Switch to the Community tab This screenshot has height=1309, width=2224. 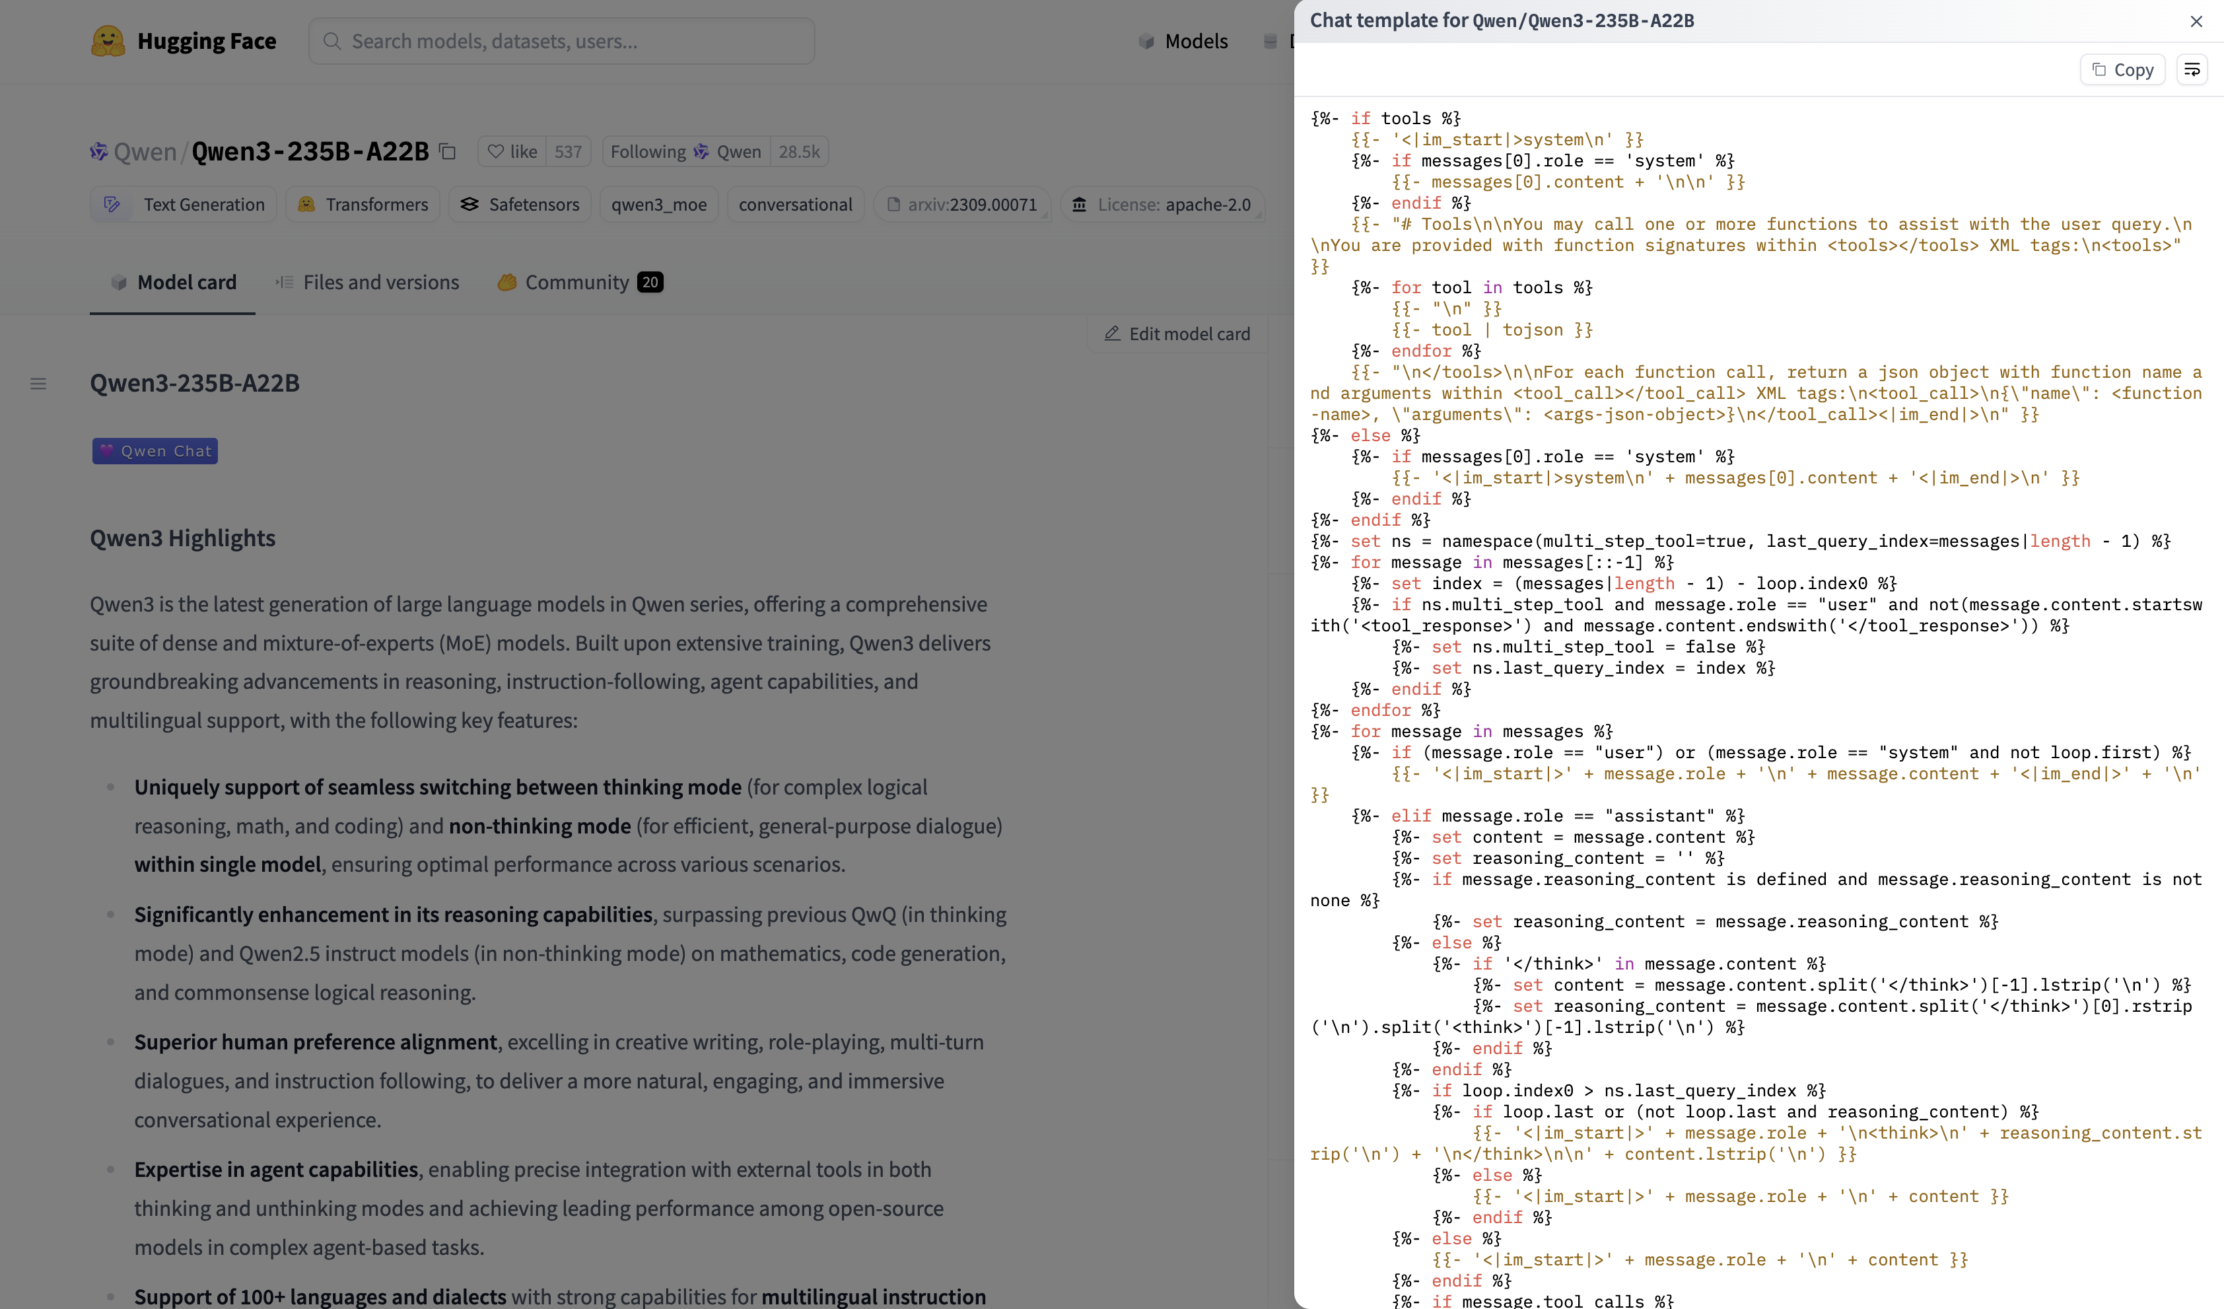579,283
